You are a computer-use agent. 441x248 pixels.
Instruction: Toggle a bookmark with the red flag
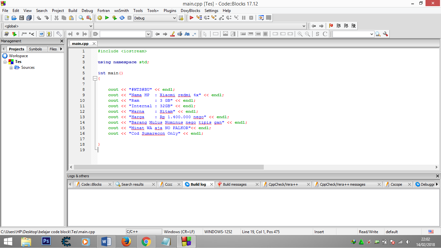(331, 26)
